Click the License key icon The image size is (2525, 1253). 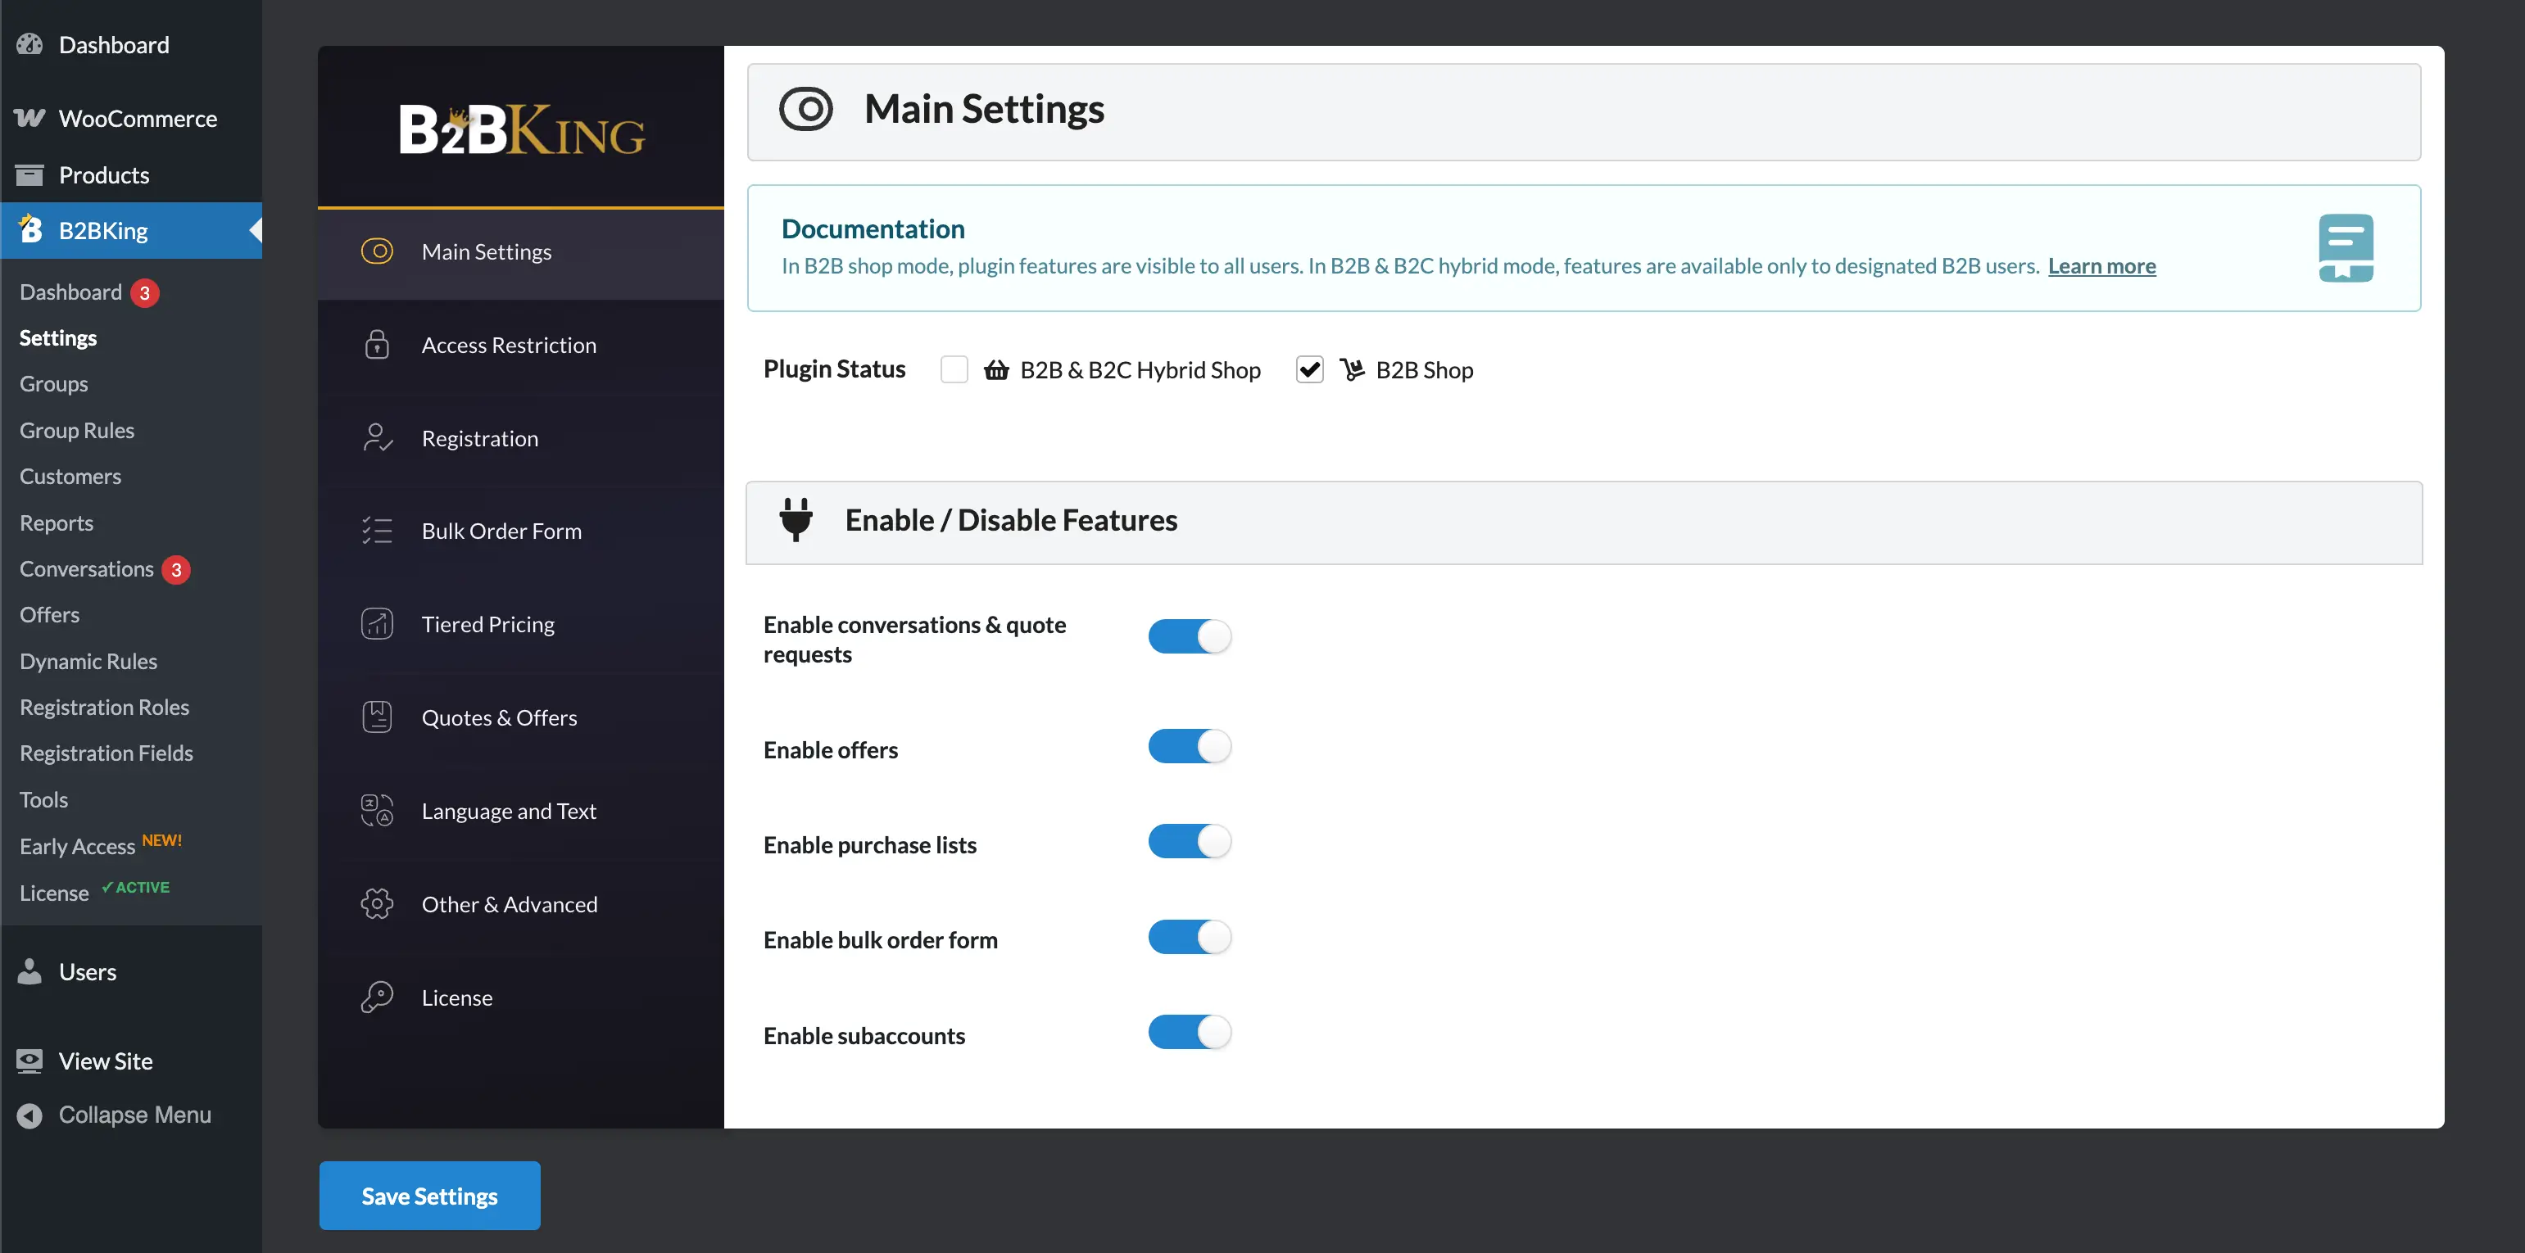pyautogui.click(x=376, y=997)
